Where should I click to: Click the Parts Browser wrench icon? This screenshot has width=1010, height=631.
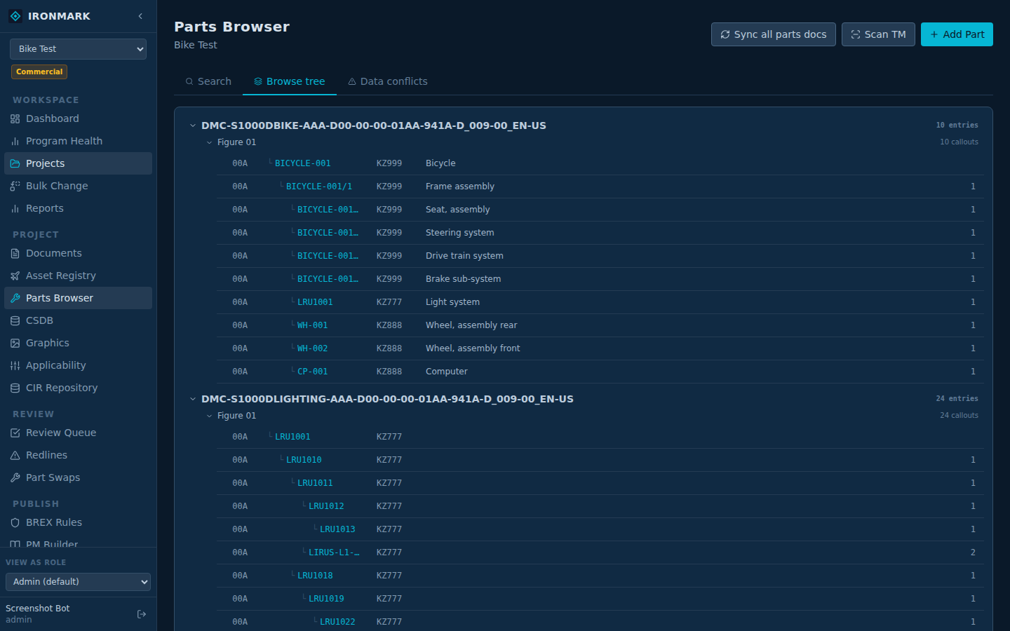(x=15, y=299)
